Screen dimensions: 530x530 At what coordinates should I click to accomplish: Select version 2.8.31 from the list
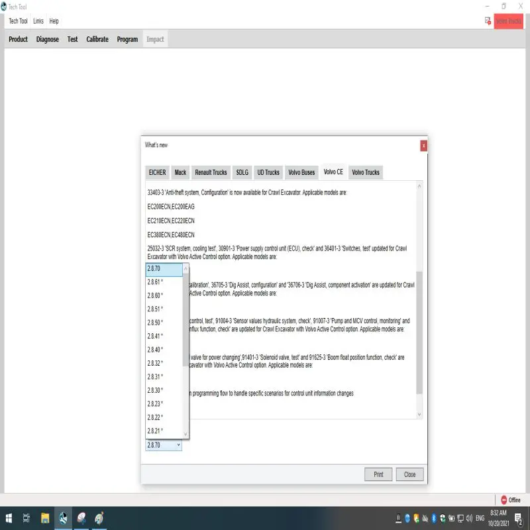coord(164,376)
